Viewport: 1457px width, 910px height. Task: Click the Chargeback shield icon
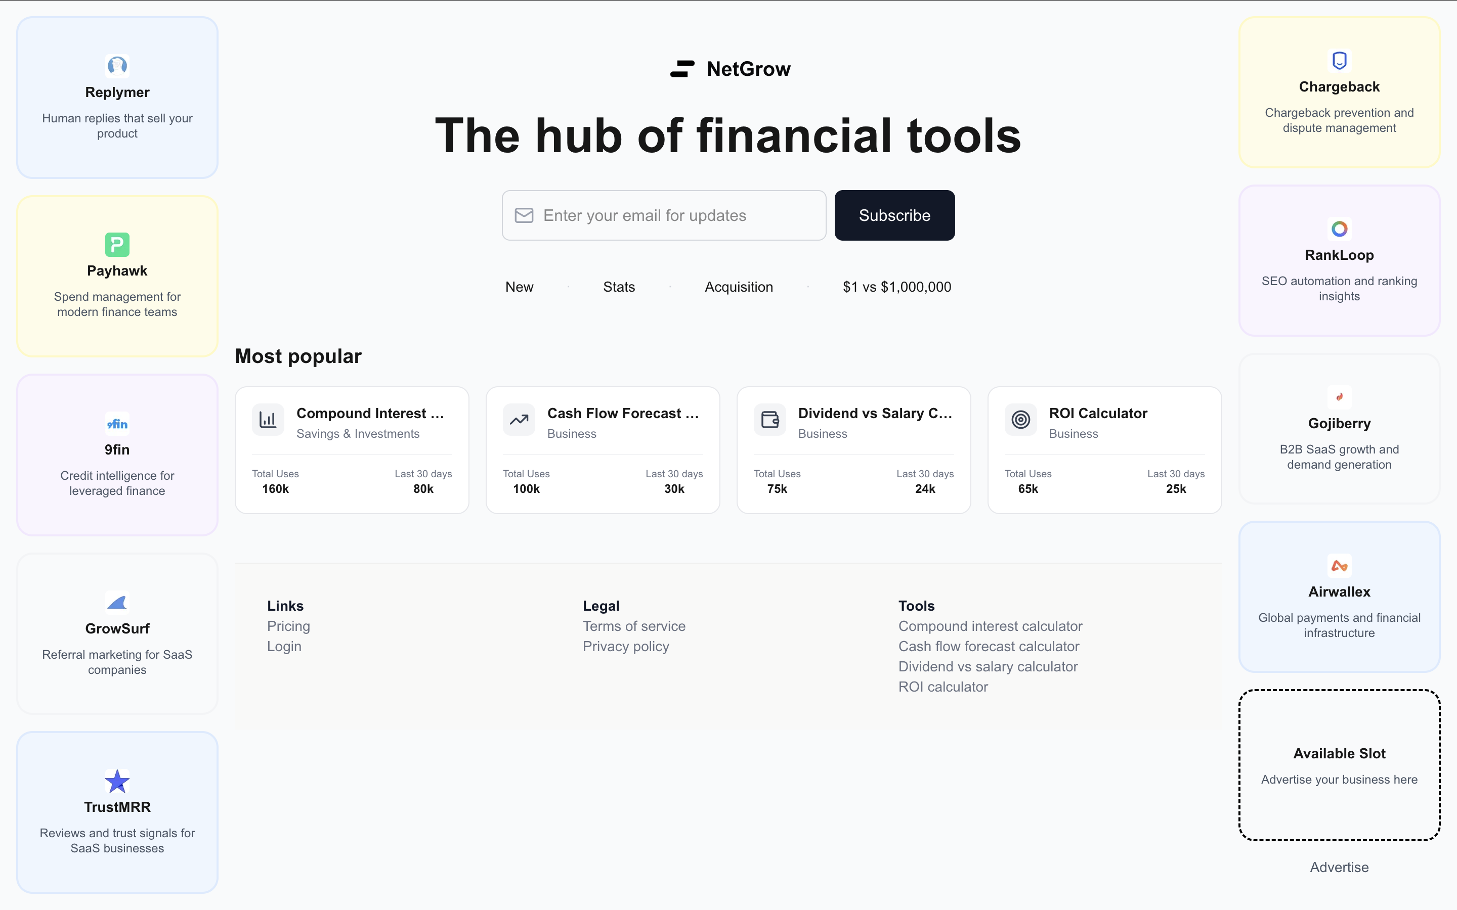pyautogui.click(x=1339, y=60)
